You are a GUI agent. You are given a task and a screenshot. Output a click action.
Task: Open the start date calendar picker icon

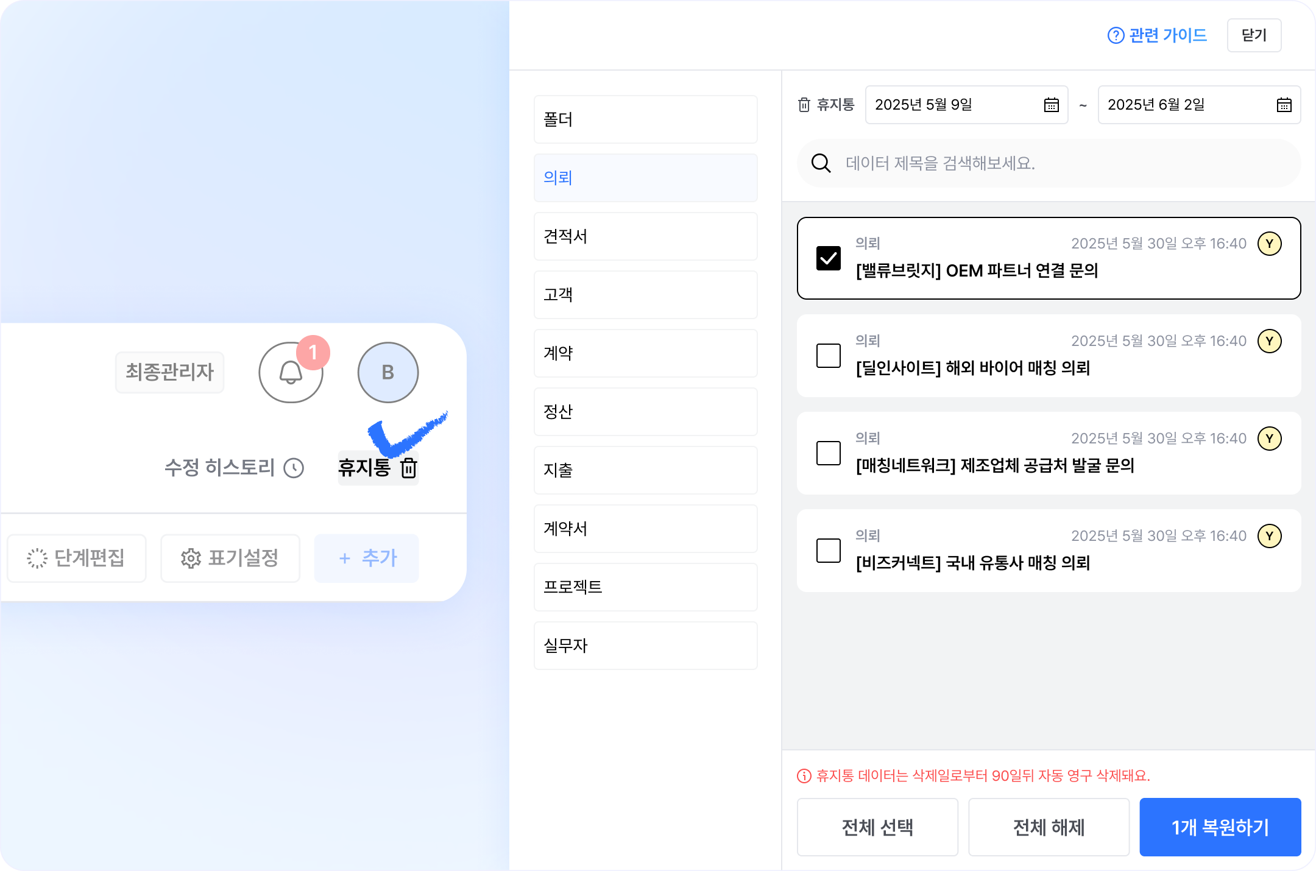click(1052, 105)
